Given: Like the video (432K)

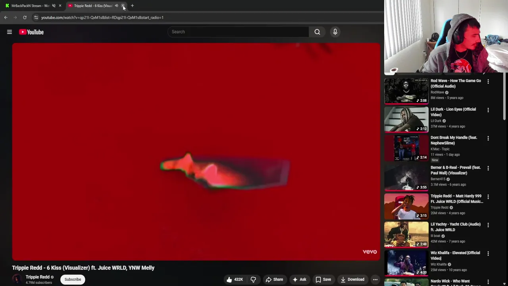Looking at the screenshot, I should [x=235, y=279].
